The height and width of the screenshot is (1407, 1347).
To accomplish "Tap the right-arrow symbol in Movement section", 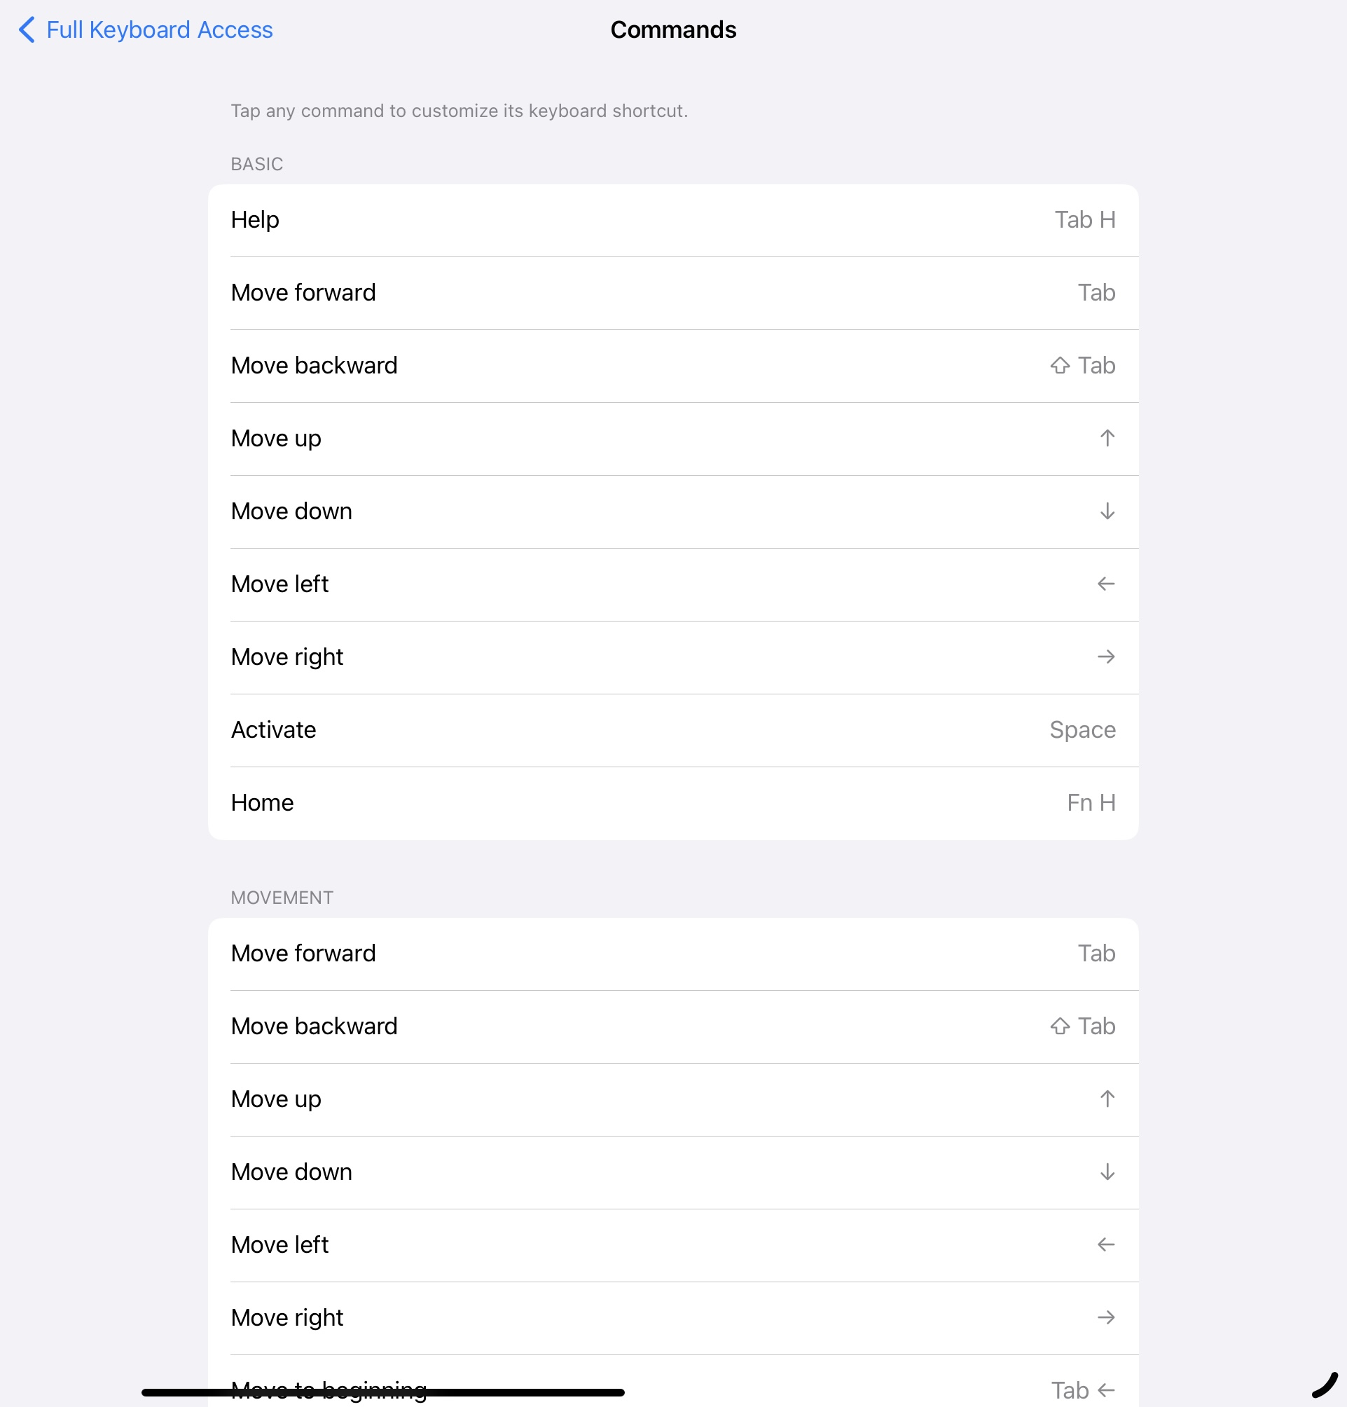I will coord(1107,1317).
